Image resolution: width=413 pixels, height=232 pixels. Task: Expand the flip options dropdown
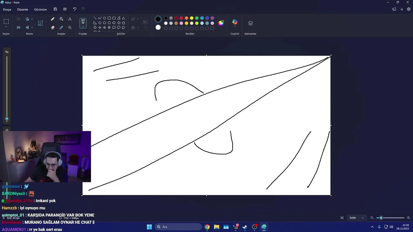coord(32,27)
